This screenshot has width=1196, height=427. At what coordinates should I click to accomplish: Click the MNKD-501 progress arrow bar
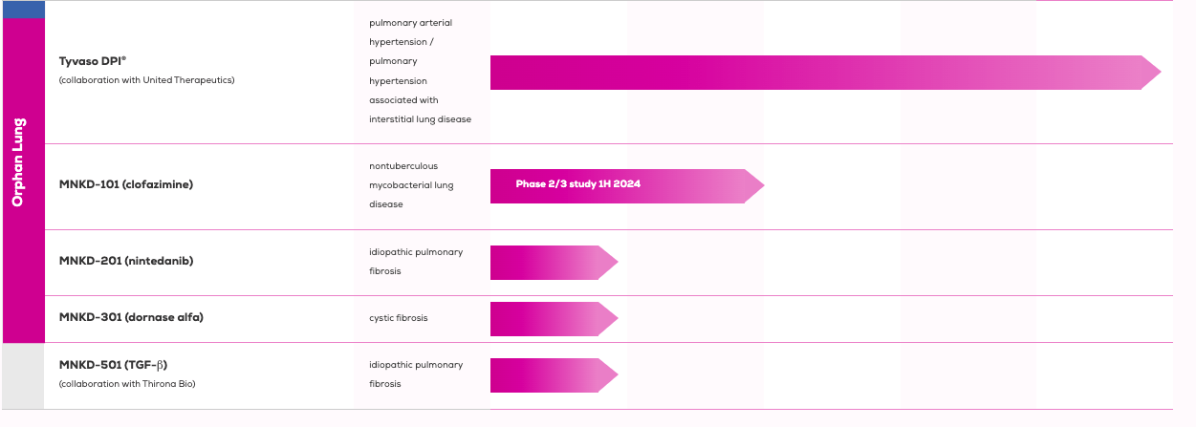555,374
